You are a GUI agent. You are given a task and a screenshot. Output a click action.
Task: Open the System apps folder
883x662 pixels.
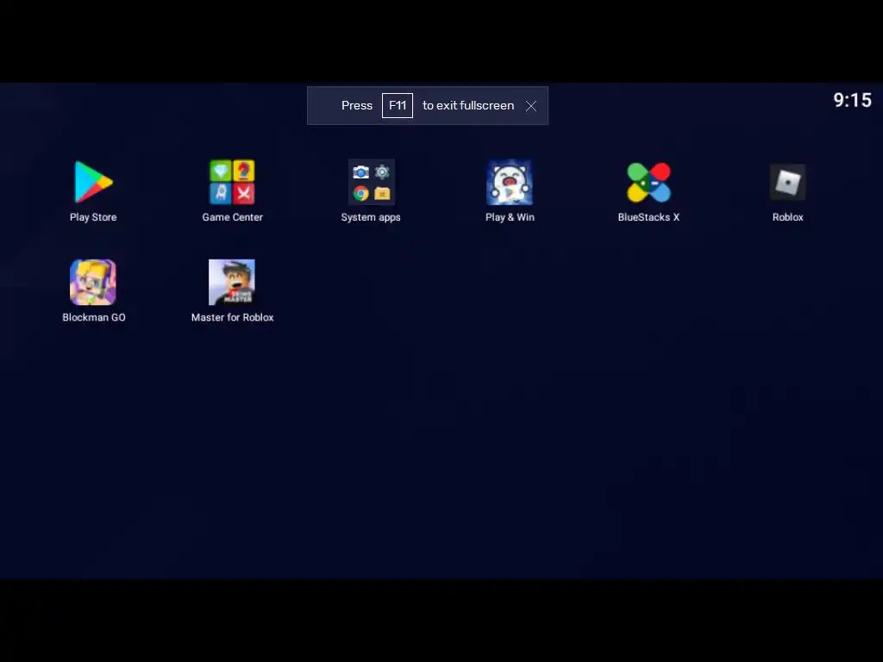coord(371,182)
